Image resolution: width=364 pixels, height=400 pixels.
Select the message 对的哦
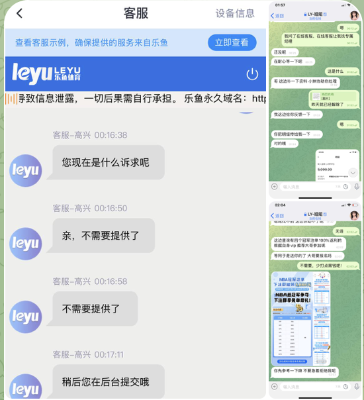(x=285, y=144)
